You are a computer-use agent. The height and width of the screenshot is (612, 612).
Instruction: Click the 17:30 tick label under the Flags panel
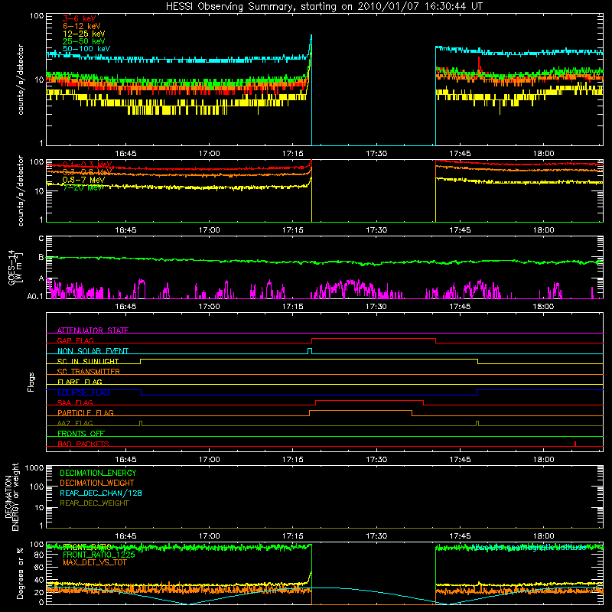[x=376, y=460]
